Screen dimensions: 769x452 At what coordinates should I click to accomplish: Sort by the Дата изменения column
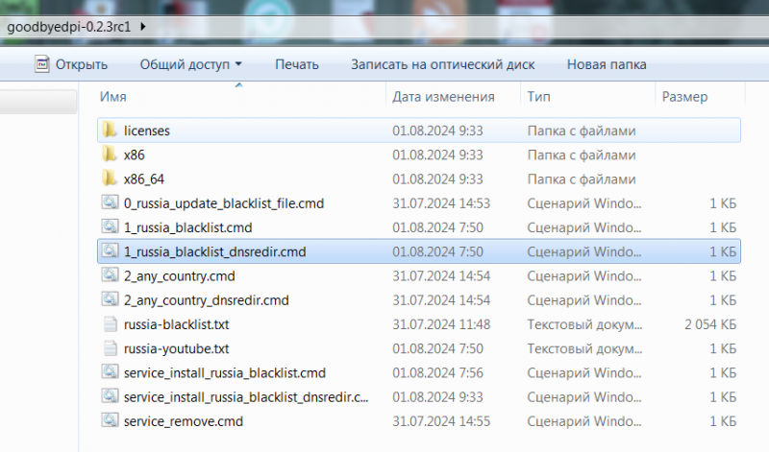click(443, 97)
